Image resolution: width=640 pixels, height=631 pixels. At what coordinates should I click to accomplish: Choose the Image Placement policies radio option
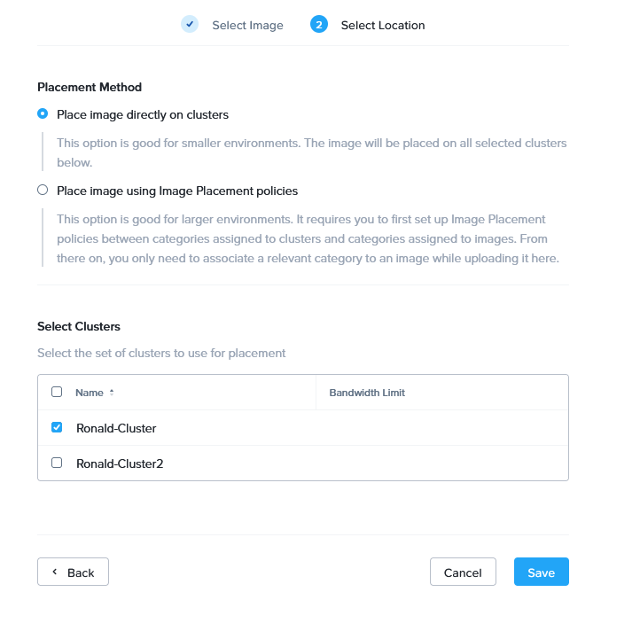click(43, 191)
